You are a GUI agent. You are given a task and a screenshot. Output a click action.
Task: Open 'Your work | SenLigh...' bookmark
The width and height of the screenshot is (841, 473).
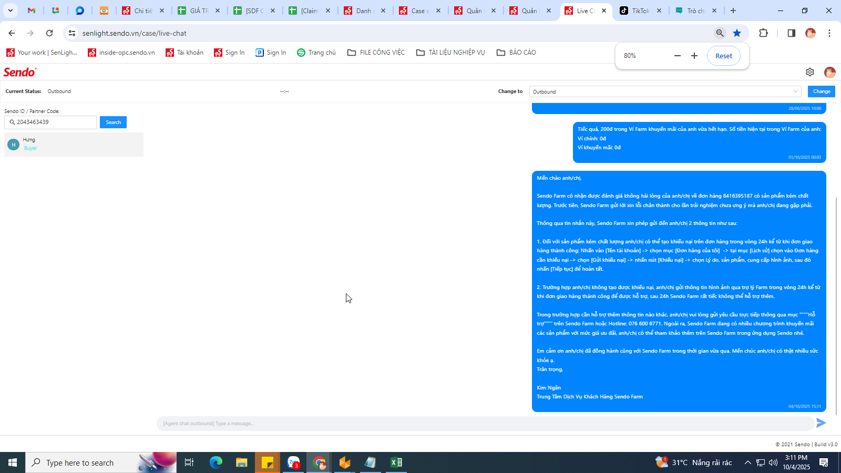pyautogui.click(x=42, y=53)
